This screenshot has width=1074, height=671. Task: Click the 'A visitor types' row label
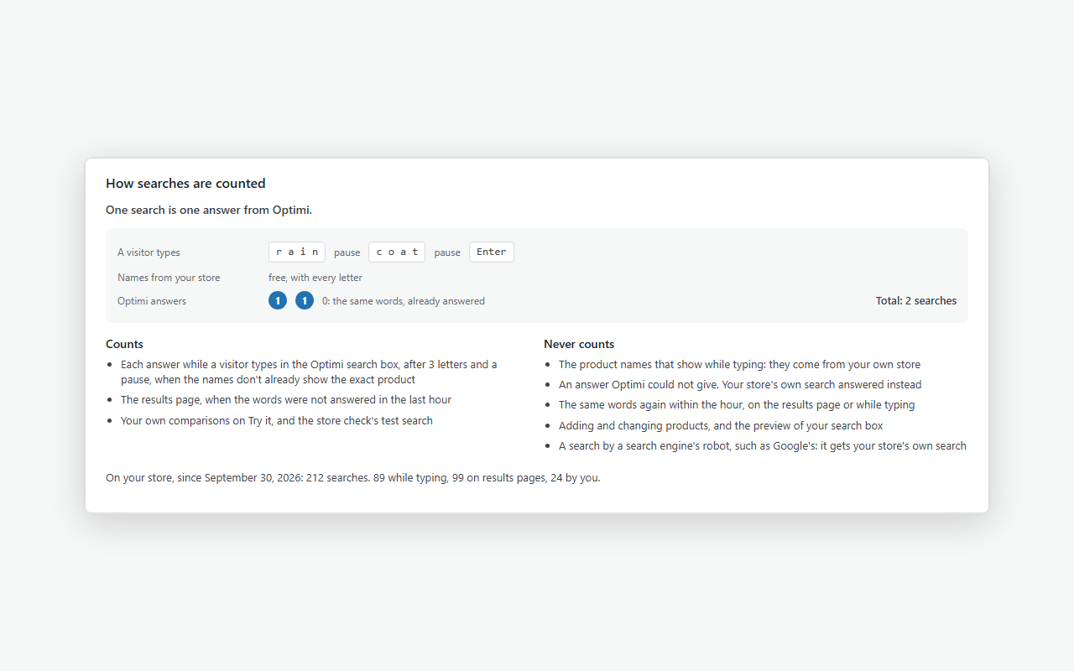(149, 252)
